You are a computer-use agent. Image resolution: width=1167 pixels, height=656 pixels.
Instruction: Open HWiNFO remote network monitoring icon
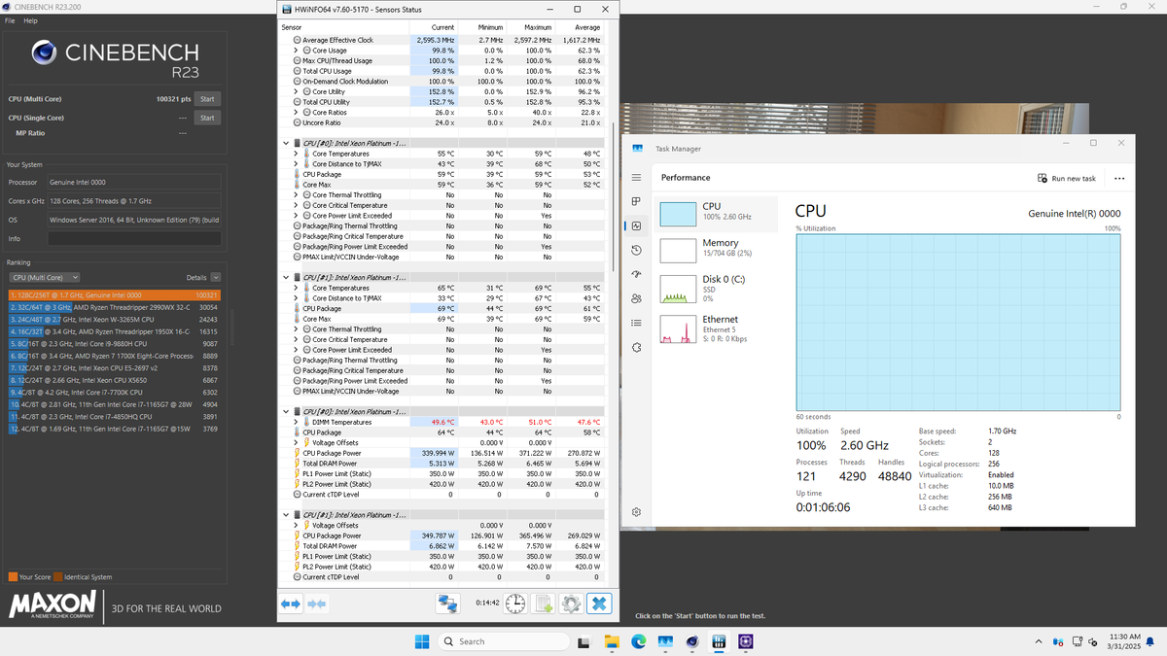point(447,604)
